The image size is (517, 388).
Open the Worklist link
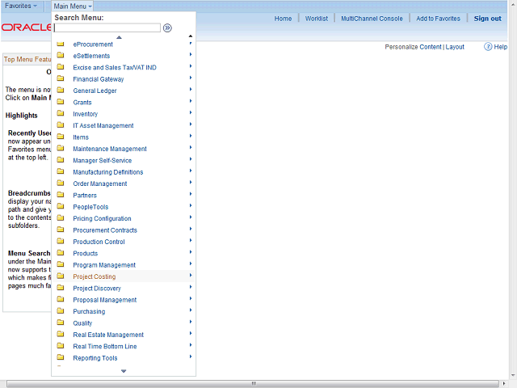pyautogui.click(x=317, y=19)
